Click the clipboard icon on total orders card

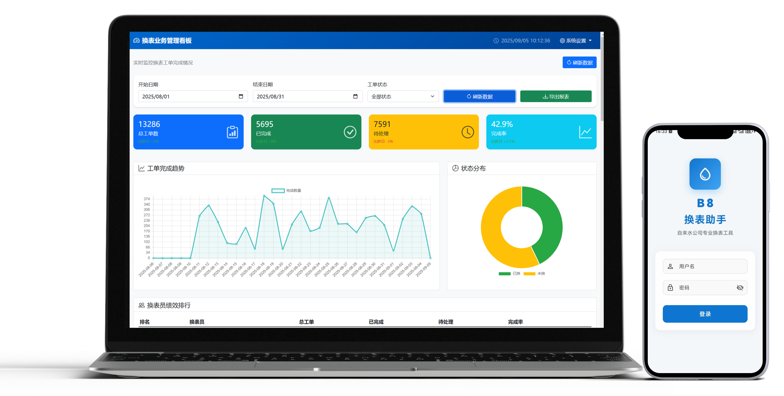(x=232, y=132)
